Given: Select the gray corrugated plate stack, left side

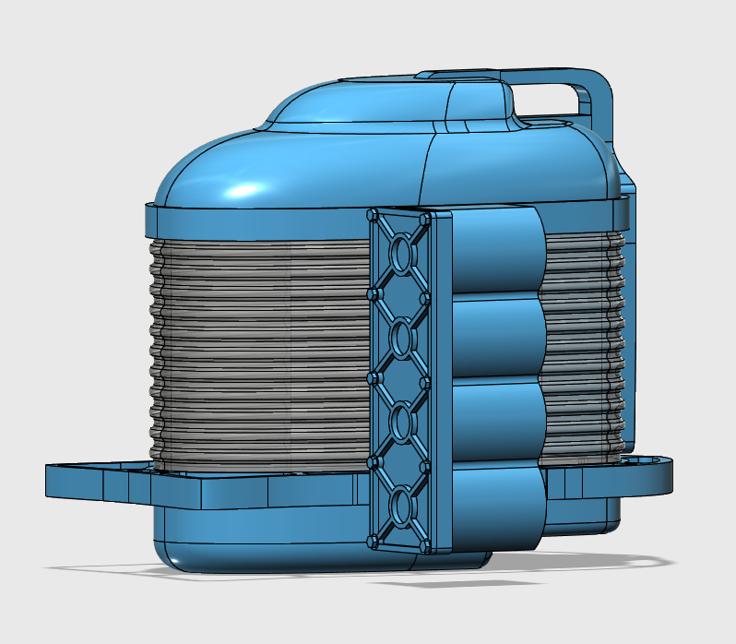Looking at the screenshot, I should (259, 355).
